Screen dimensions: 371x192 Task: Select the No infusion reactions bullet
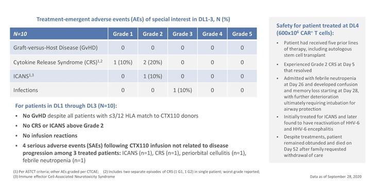50,136
